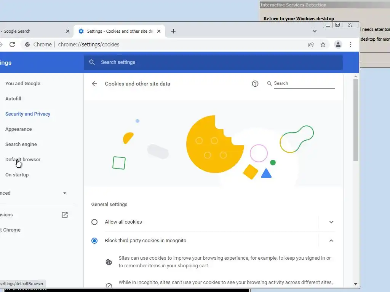The width and height of the screenshot is (390, 292).
Task: Close the Settings cookies tab
Action: coord(159,31)
